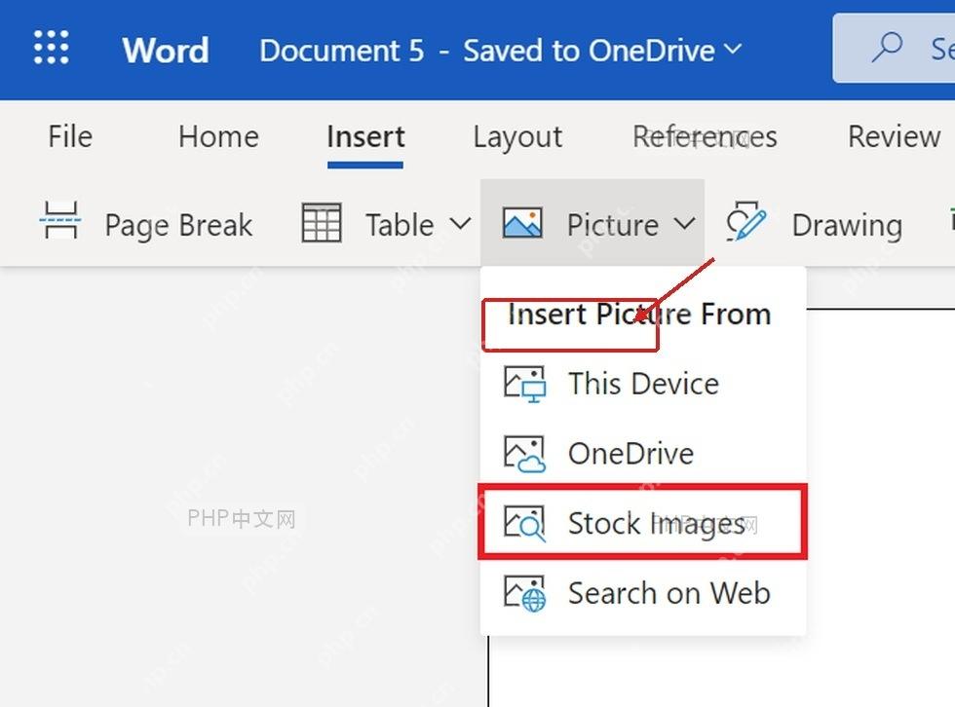955x707 pixels.
Task: Click the Table grid icon
Action: [x=322, y=223]
